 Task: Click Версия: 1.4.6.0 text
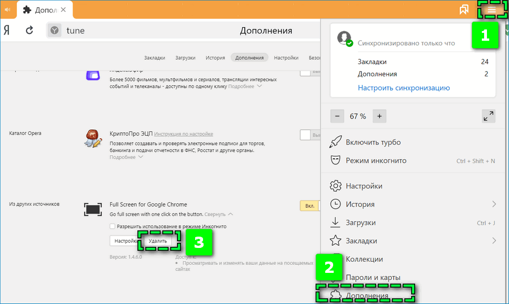(126, 257)
